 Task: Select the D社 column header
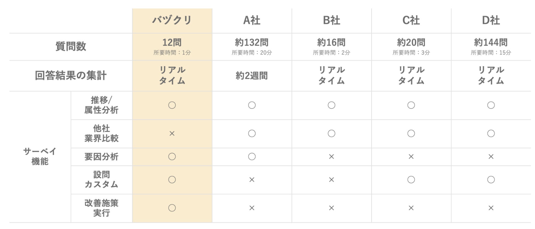coord(491,20)
